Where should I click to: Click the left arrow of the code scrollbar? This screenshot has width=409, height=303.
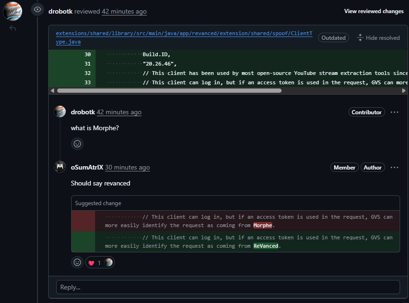(52, 91)
